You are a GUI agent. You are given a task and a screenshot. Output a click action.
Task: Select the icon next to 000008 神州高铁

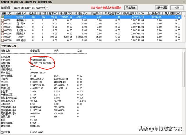pyautogui.click(x=3, y=40)
